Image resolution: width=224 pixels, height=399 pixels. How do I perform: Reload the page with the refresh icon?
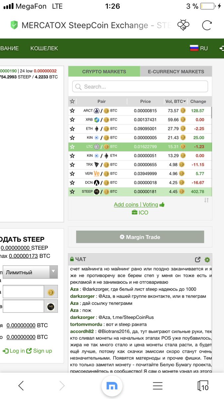pyautogui.click(x=207, y=25)
